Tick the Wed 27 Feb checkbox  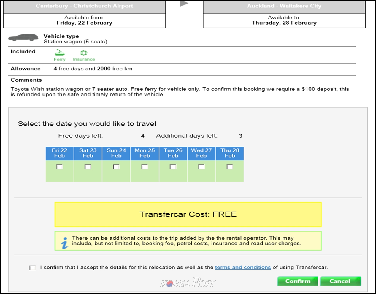point(201,167)
